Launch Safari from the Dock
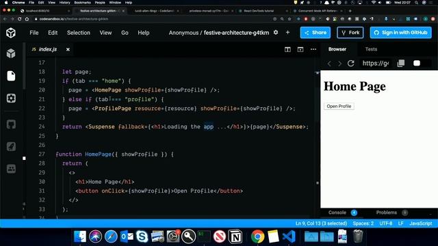This screenshot has height=246, width=438. (111, 236)
